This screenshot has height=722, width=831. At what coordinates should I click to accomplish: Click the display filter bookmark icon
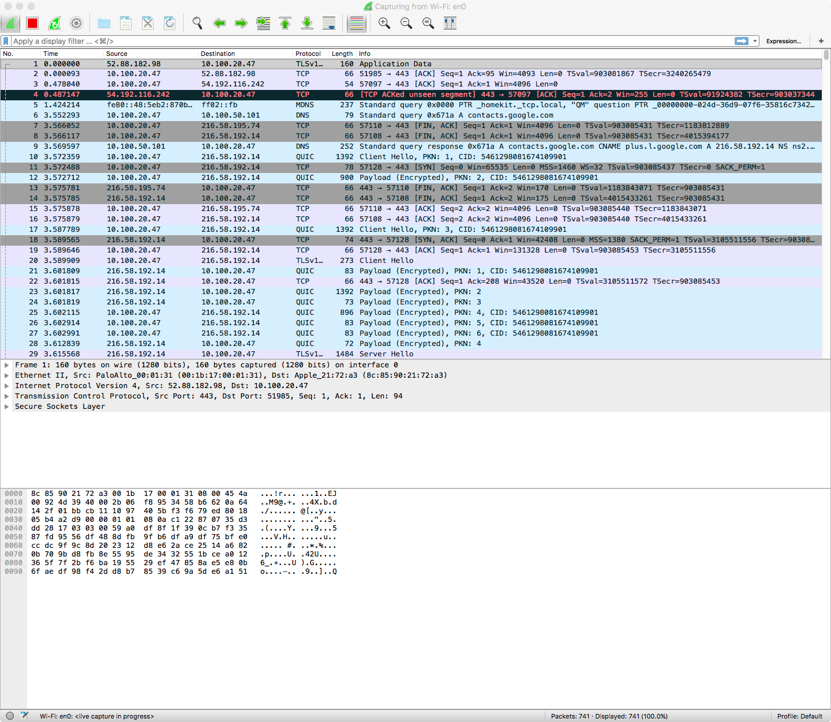coord(6,41)
